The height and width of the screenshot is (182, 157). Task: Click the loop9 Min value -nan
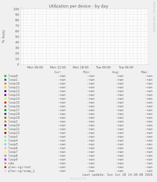[91, 160]
